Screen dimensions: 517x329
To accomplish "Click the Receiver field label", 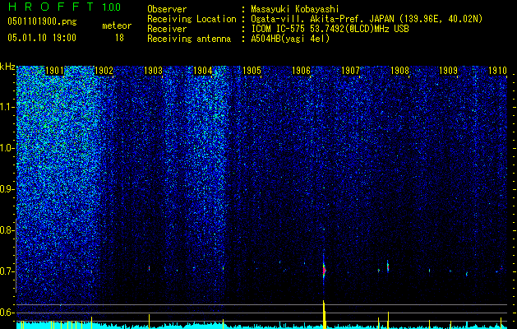I will (167, 29).
